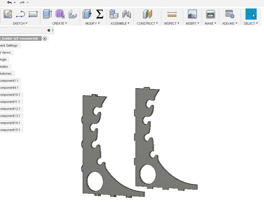Select Component14:1 in browser tree
This screenshot has height=216, width=264.
coord(11,123)
